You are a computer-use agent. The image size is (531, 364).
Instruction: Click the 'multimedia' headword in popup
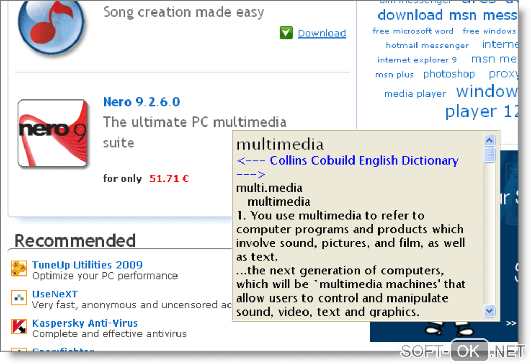[x=280, y=145]
